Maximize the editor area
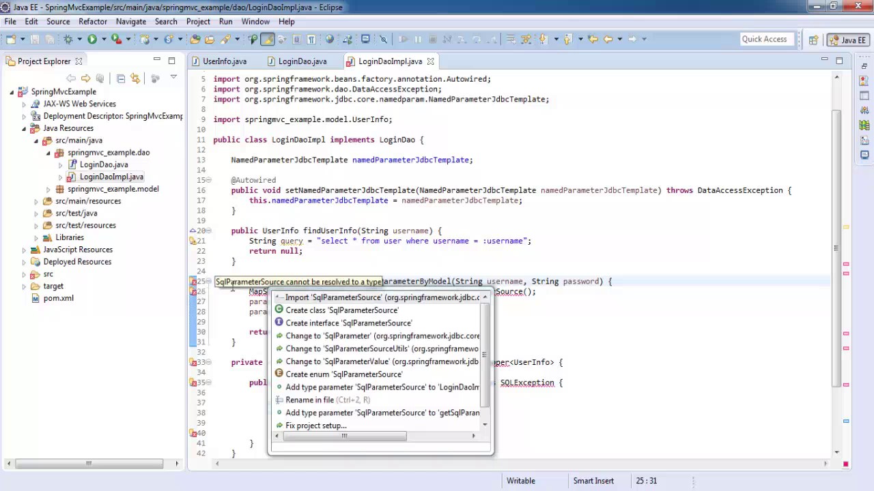This screenshot has width=874, height=491. [839, 61]
